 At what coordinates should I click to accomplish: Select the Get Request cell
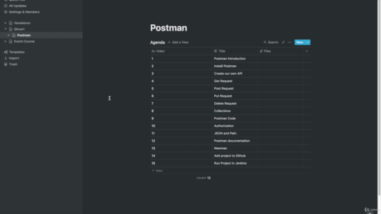[x=235, y=81]
